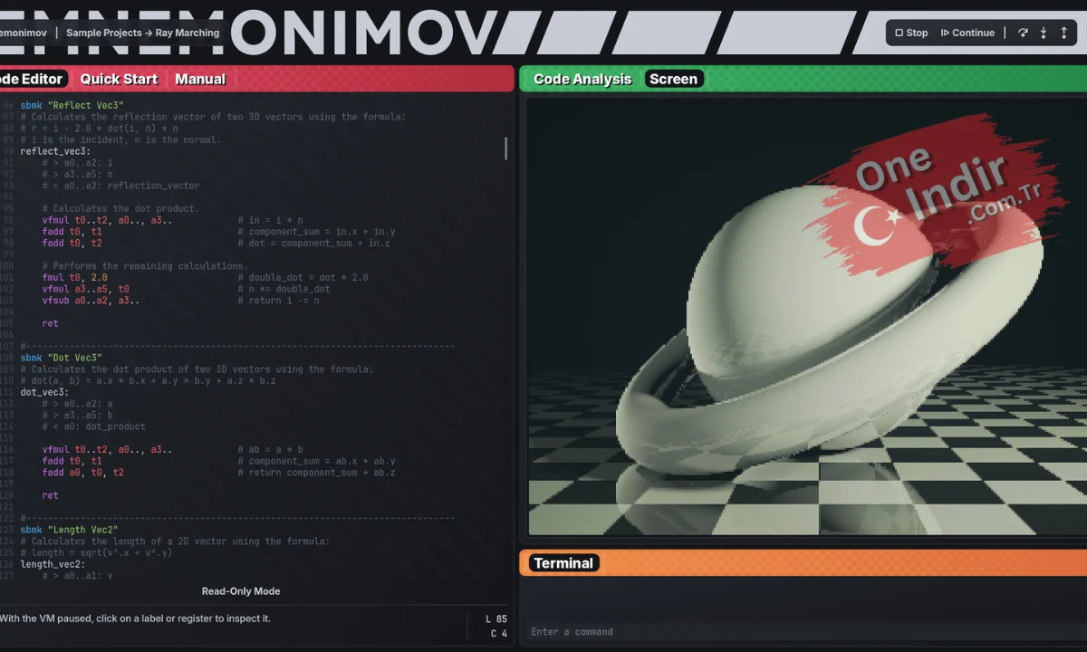Click the rendered ray-marching screen output
Viewport: 1087px width, 652px height.
coord(806,317)
